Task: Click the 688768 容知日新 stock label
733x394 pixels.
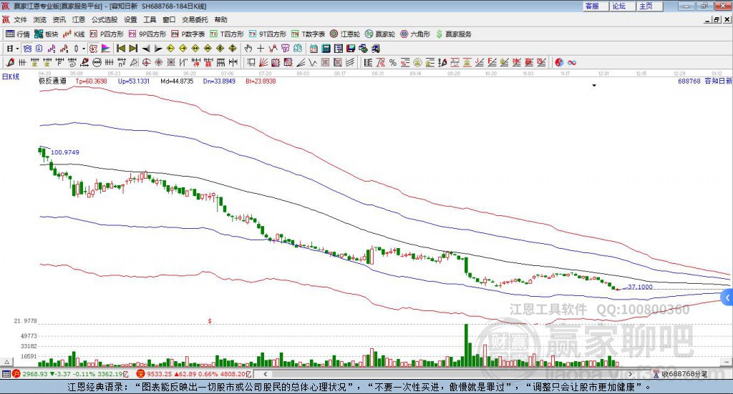Action: 704,81
